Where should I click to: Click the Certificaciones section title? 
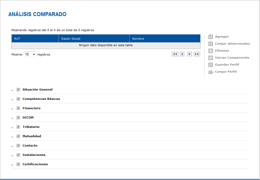pyautogui.click(x=35, y=164)
